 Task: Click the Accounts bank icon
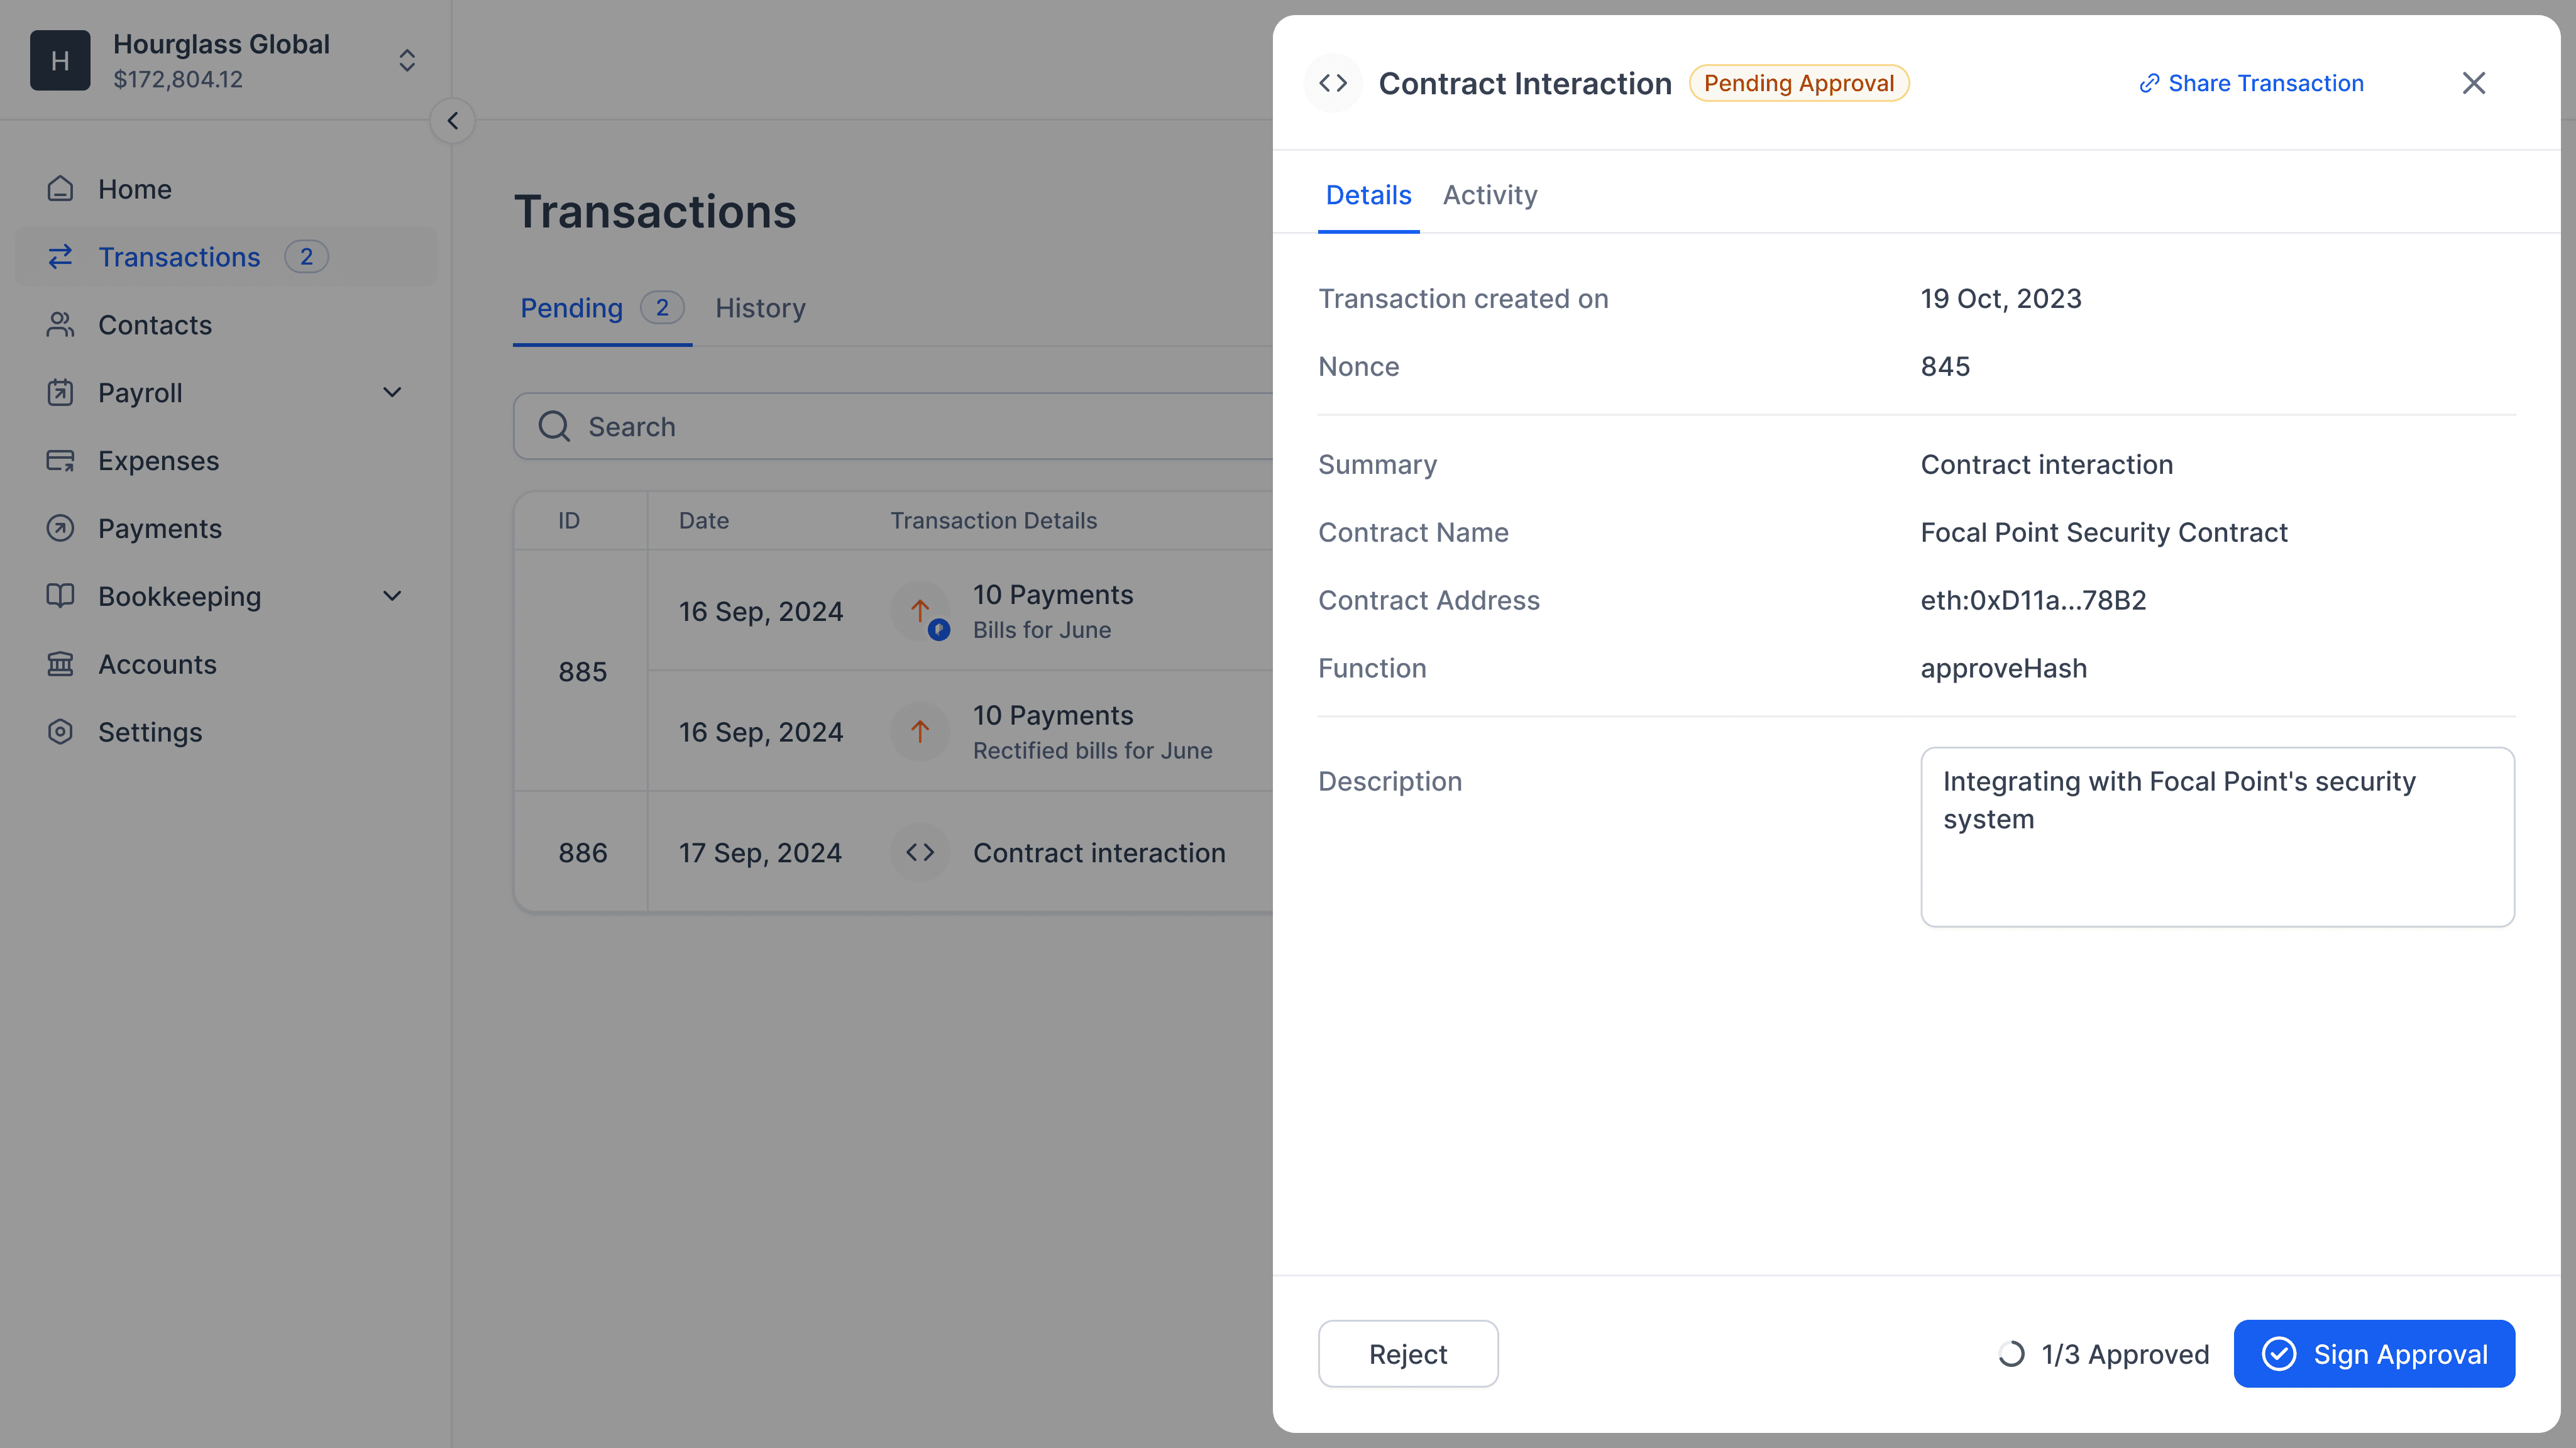tap(60, 664)
